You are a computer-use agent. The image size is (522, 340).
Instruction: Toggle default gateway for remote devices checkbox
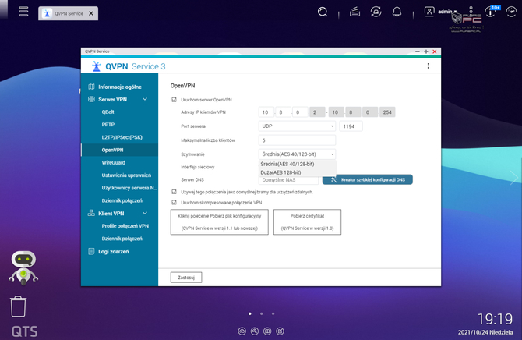[174, 192]
